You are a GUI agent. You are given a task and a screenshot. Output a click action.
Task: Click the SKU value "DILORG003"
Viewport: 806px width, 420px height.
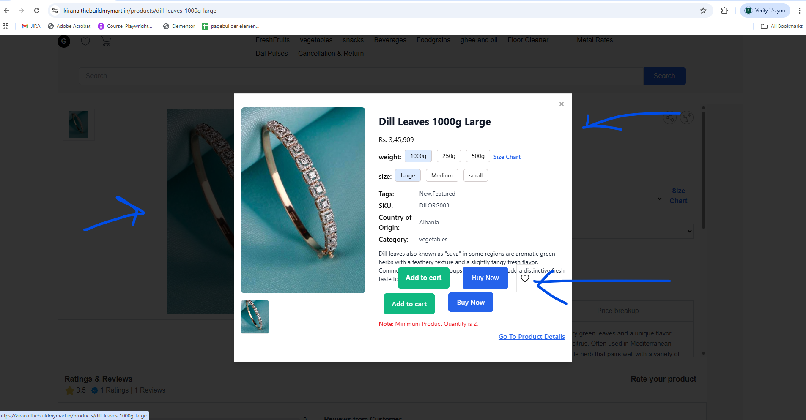click(x=434, y=206)
